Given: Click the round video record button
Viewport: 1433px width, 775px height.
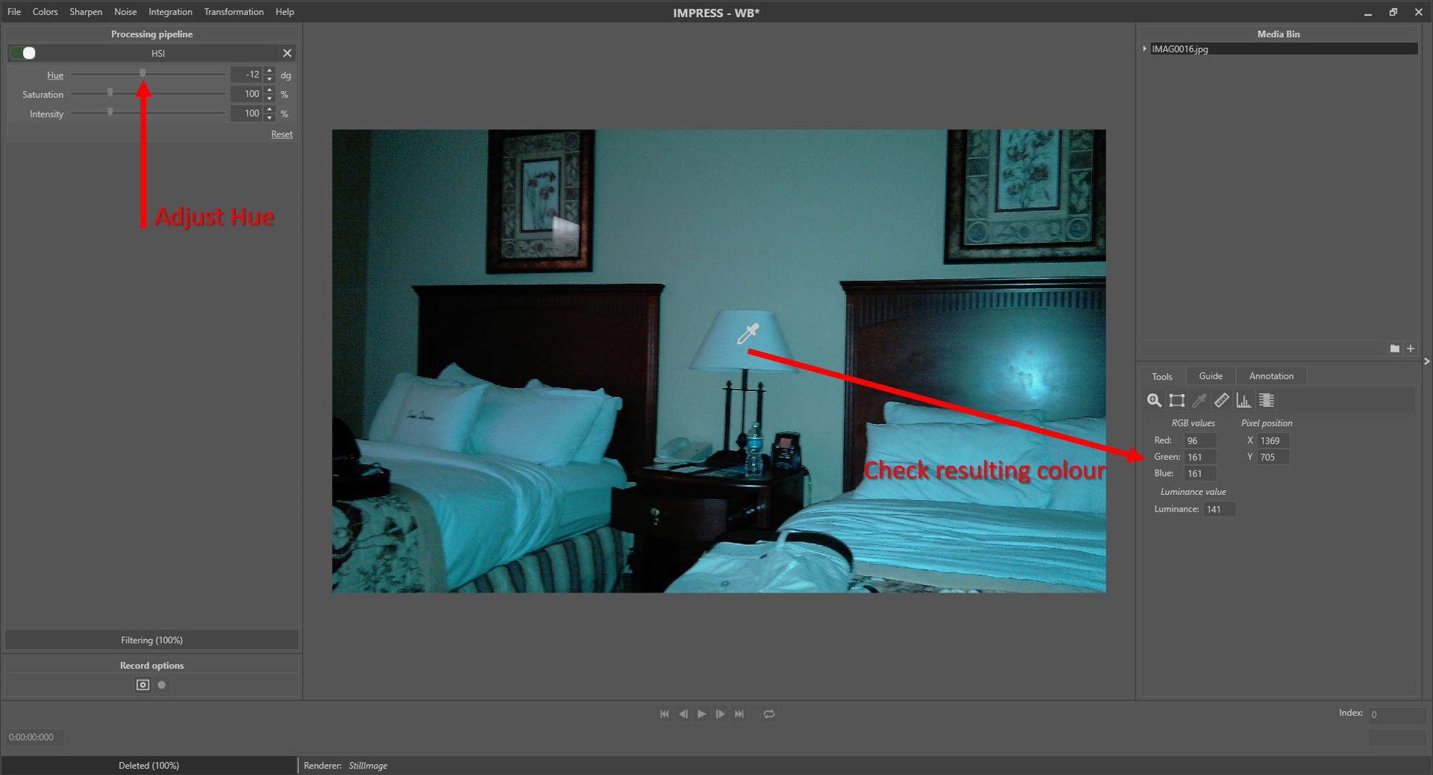Looking at the screenshot, I should pos(162,685).
